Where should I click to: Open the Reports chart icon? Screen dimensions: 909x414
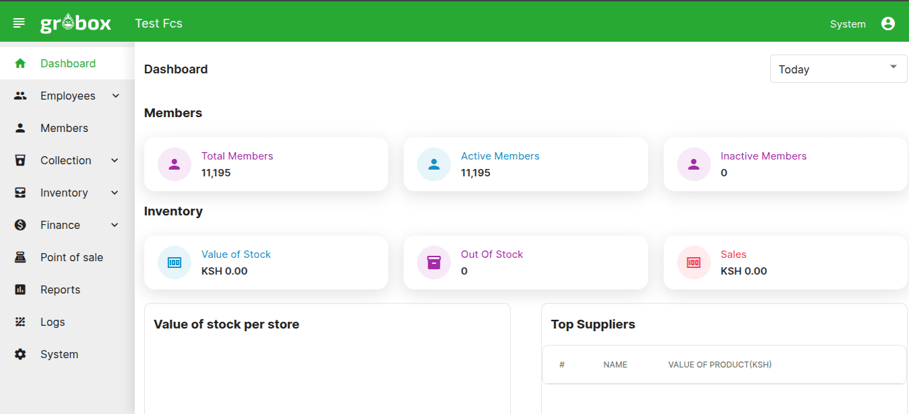pyautogui.click(x=20, y=289)
